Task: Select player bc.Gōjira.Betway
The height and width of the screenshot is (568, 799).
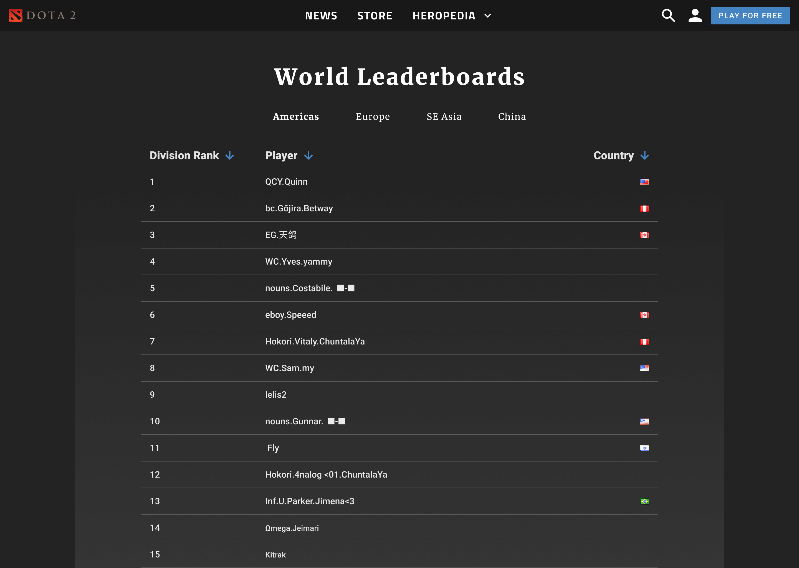Action: tap(299, 209)
